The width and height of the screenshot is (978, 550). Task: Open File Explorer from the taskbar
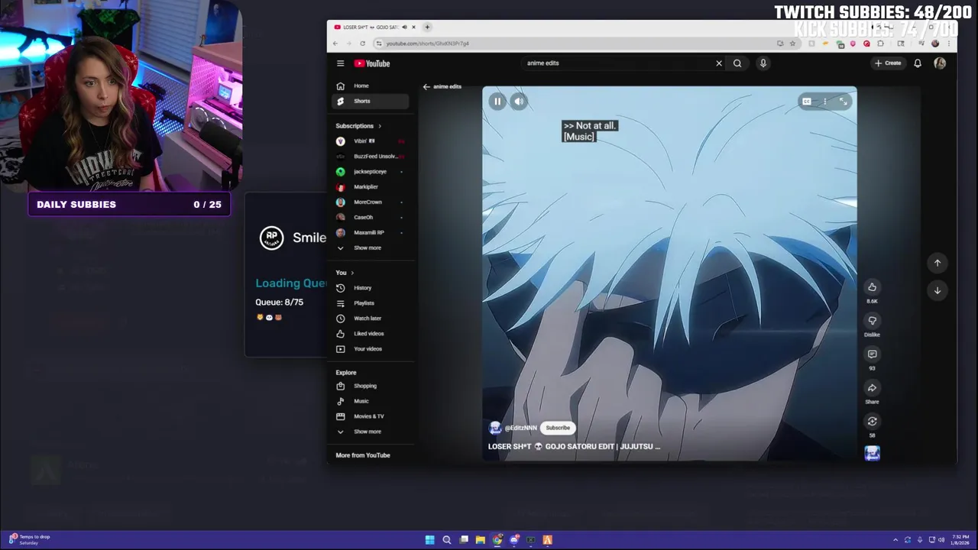480,540
